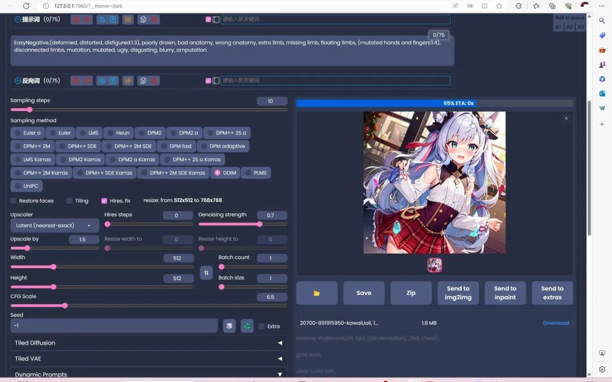Click the Save button

tap(364, 293)
